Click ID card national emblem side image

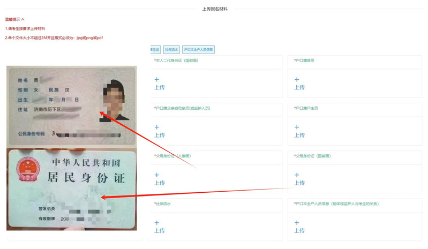point(72,189)
